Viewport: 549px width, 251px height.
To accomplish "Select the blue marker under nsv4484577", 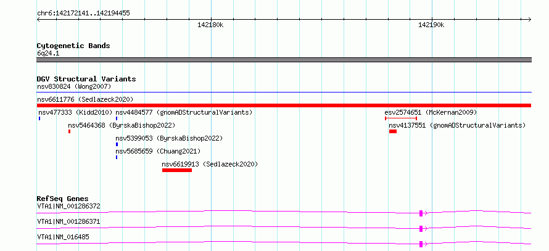I will click(x=117, y=118).
